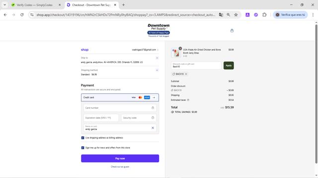
Task: Switch to Verify Codes SimplyCodes tab
Action: (34, 5)
